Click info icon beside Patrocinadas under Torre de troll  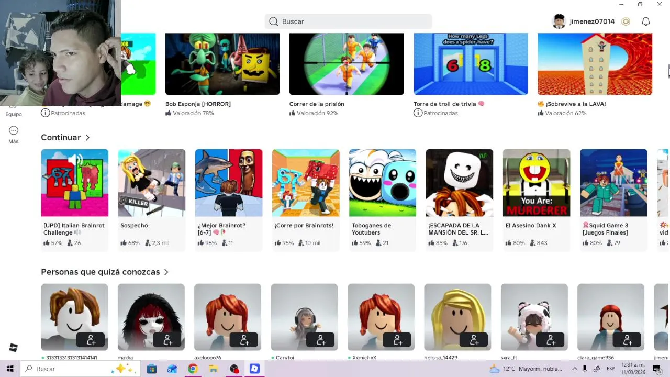(418, 113)
